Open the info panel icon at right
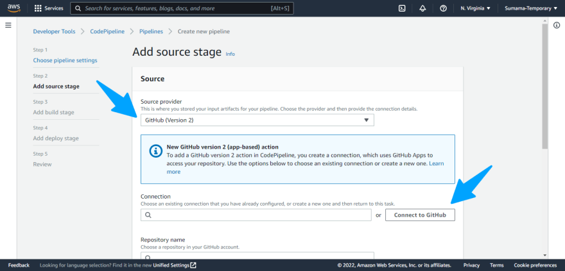This screenshot has width=565, height=271. [557, 25]
